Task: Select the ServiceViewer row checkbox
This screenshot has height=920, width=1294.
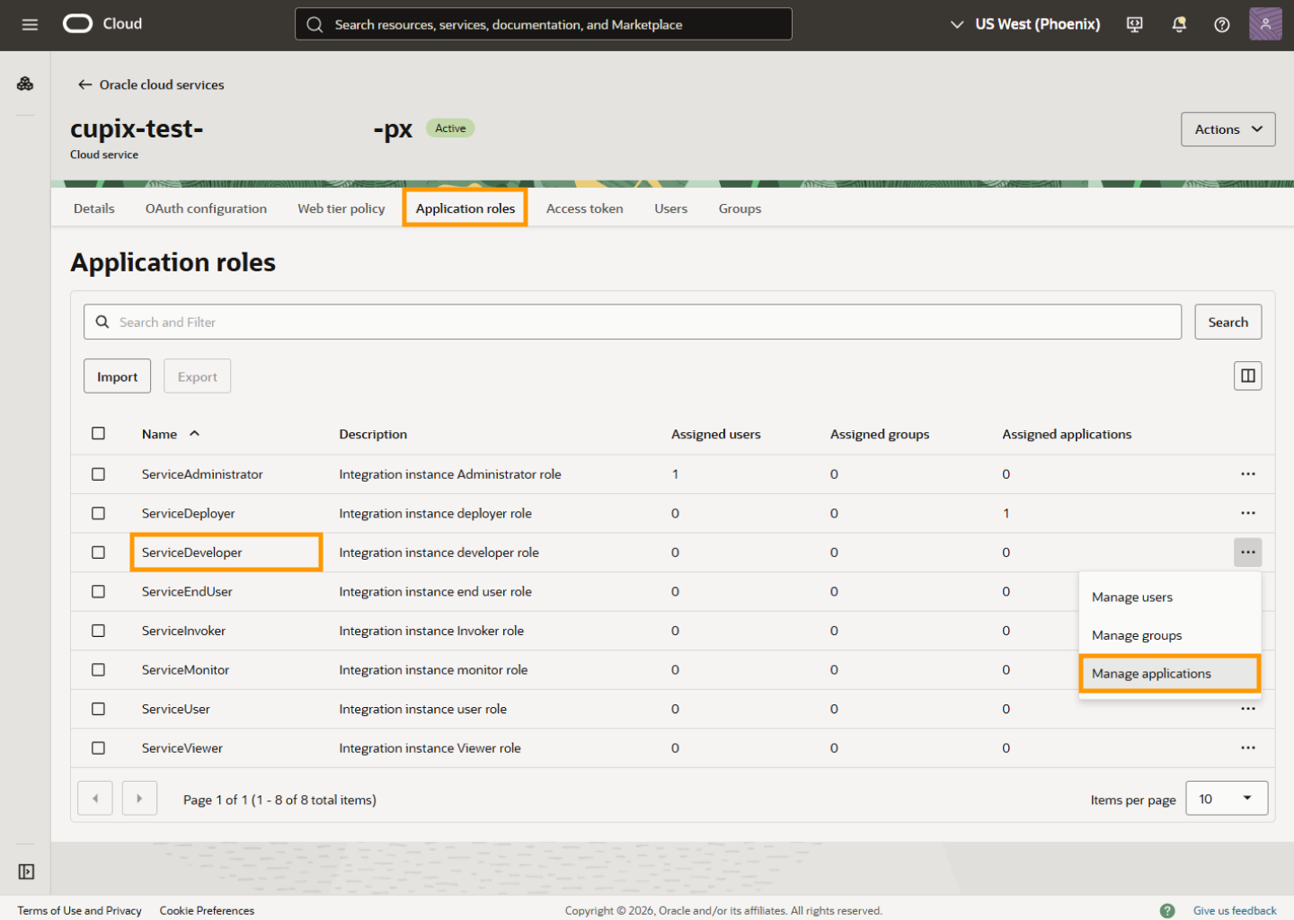Action: tap(99, 747)
